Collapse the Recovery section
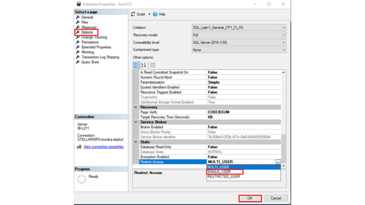The width and height of the screenshot is (365, 205). (x=136, y=107)
